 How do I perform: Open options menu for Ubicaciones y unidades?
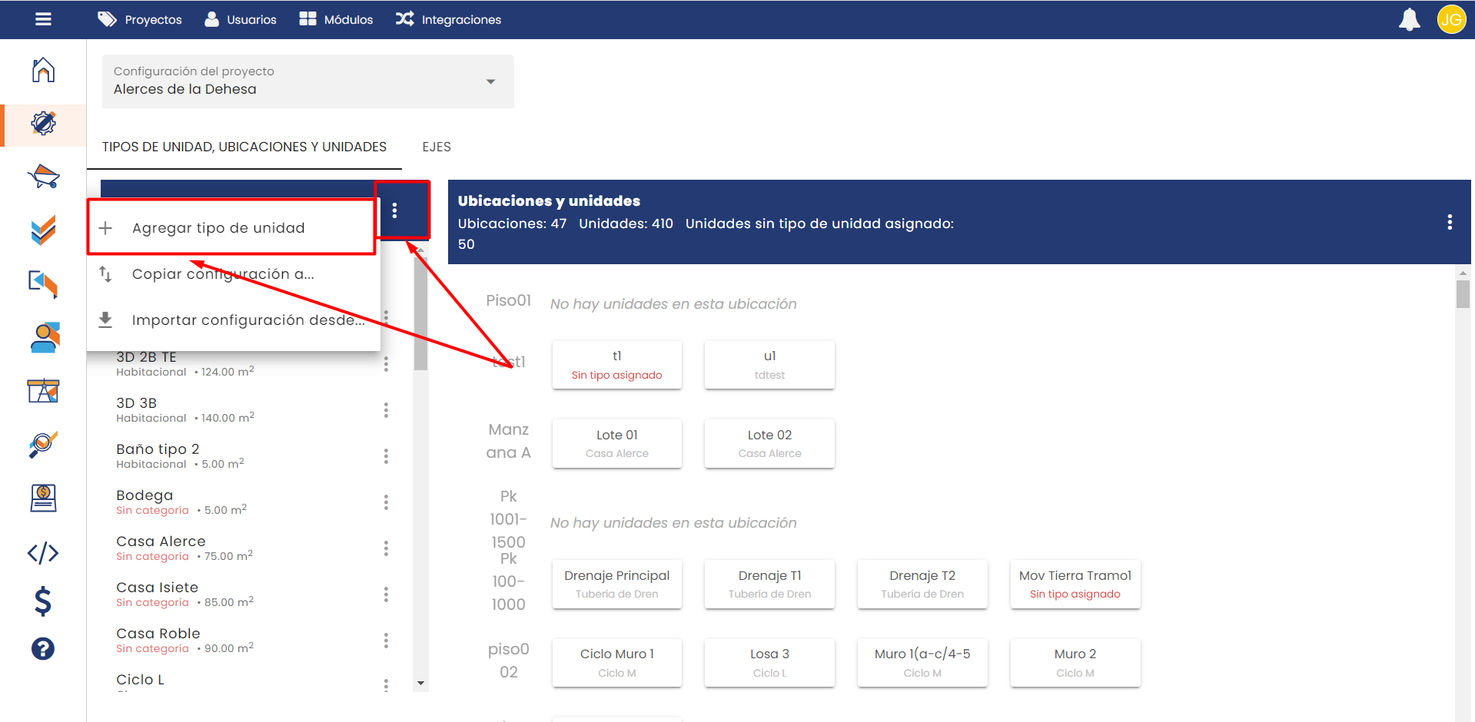click(x=1450, y=222)
